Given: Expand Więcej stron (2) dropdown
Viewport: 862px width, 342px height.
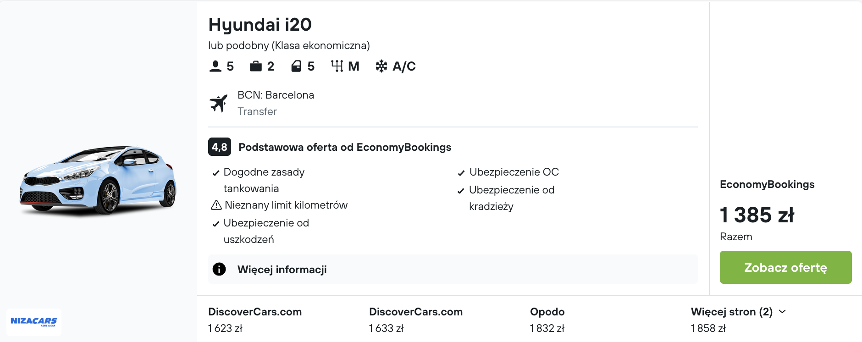Looking at the screenshot, I should point(731,312).
